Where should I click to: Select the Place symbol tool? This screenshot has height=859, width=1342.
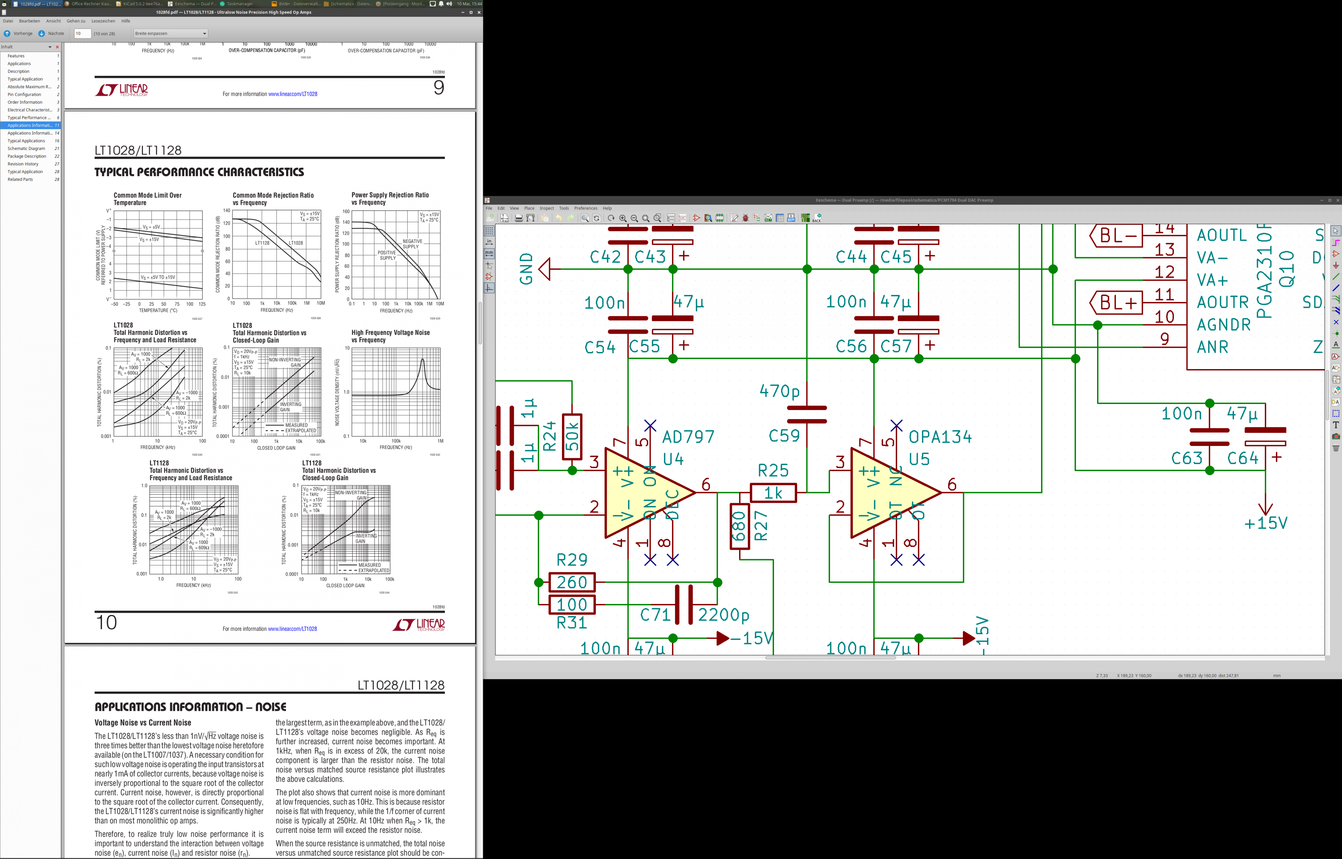(x=1336, y=254)
